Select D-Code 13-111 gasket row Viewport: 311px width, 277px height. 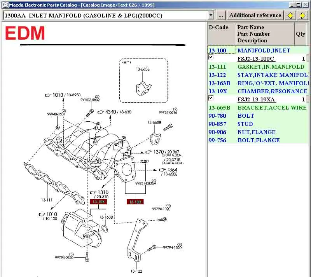(217, 67)
